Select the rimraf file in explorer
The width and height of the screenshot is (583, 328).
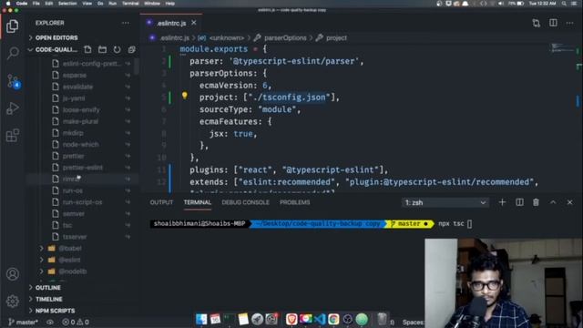click(71, 179)
